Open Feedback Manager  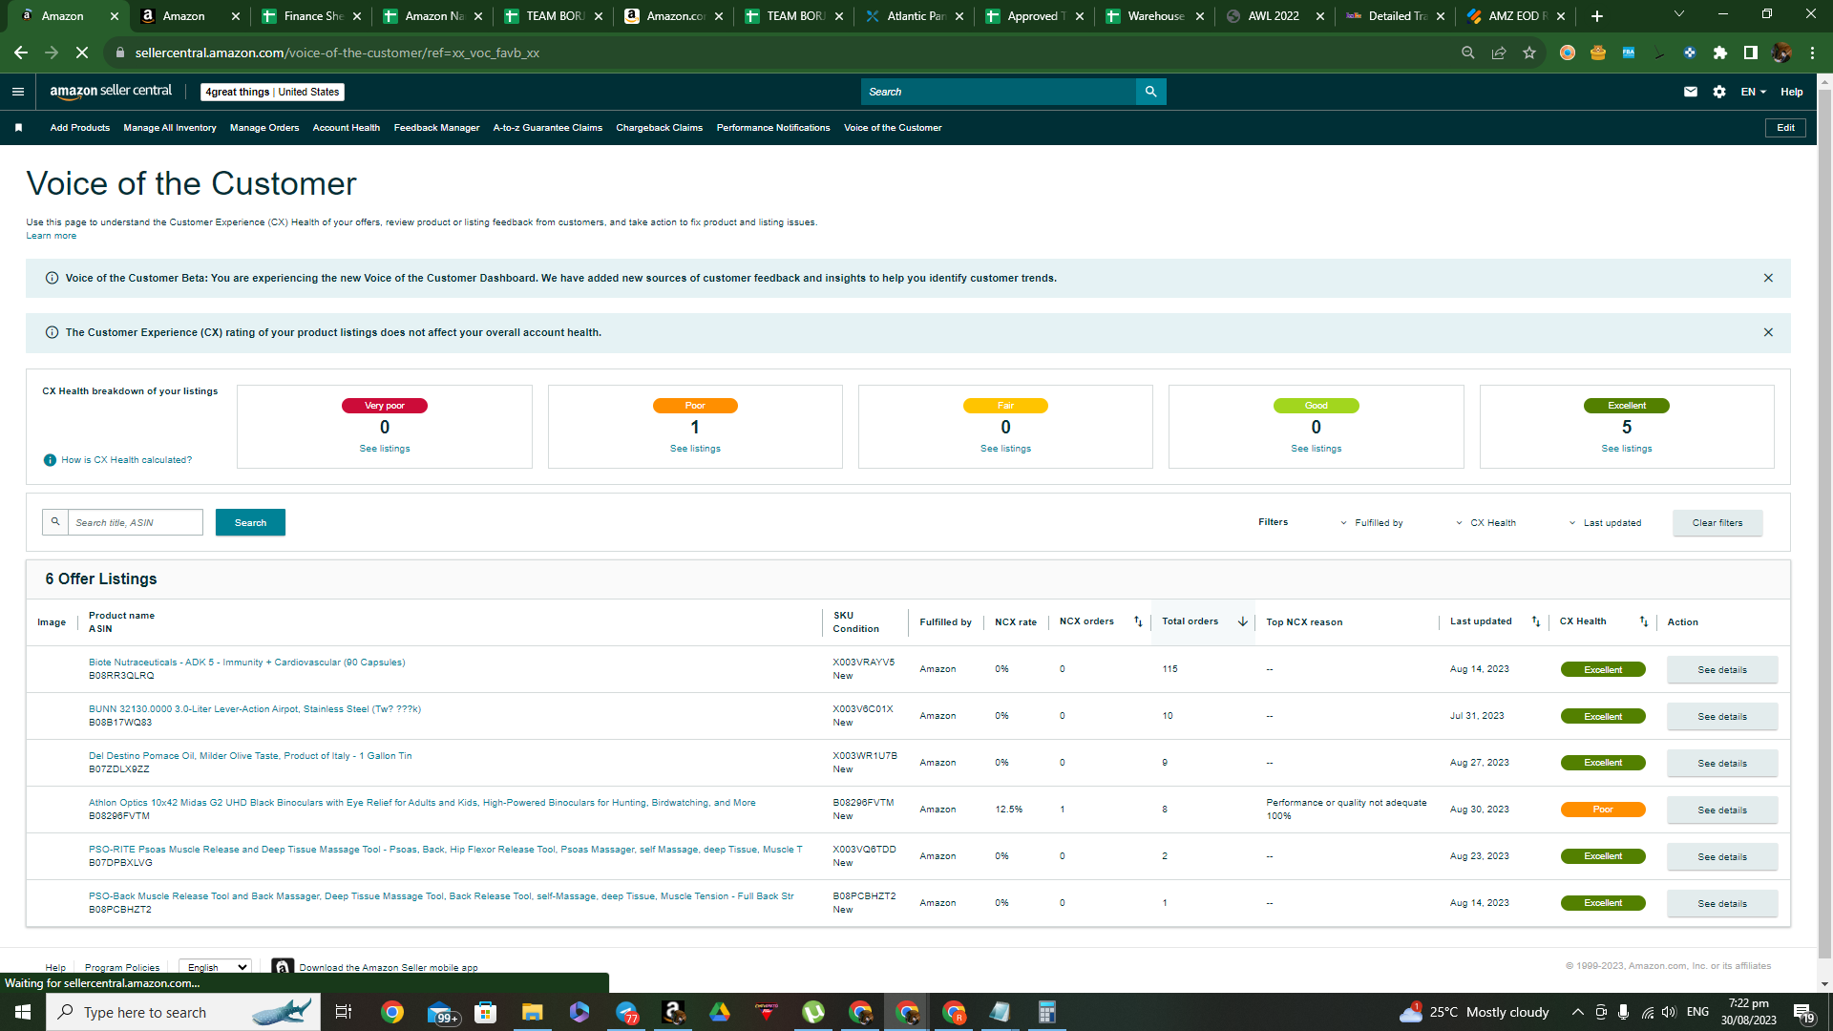[x=436, y=128]
